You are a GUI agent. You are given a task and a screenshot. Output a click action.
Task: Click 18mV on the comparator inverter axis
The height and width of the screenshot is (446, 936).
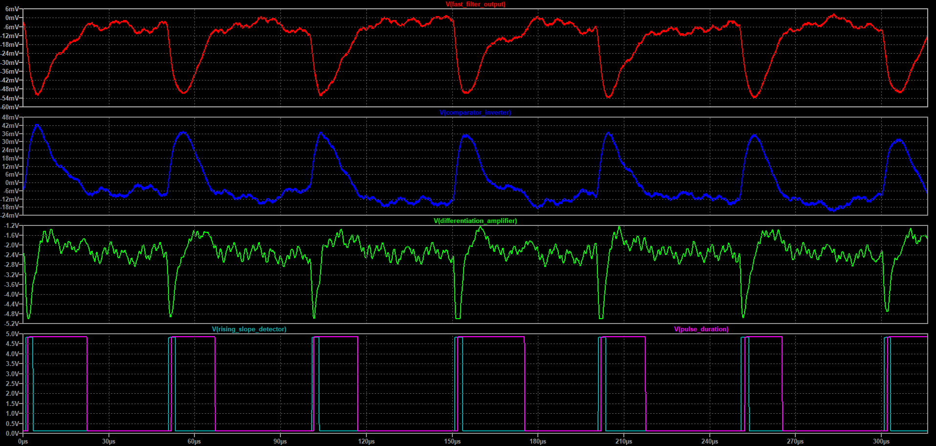point(11,158)
